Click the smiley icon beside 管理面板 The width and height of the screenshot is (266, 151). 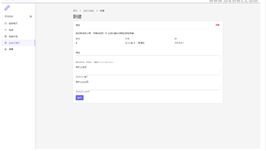pyautogui.click(x=31, y=16)
